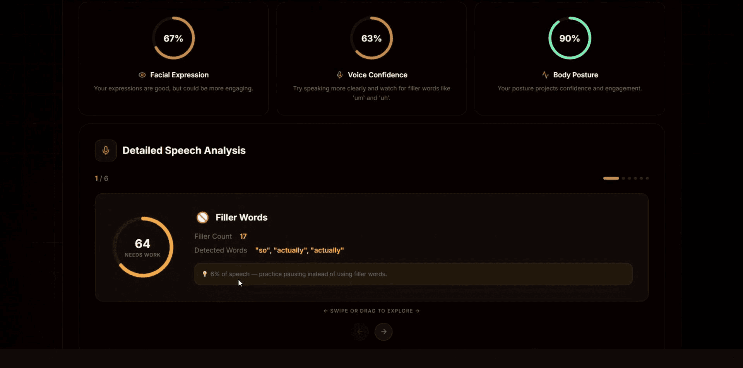Viewport: 743px width, 368px height.
Task: Jump to last pagination dot
Action: (647, 178)
